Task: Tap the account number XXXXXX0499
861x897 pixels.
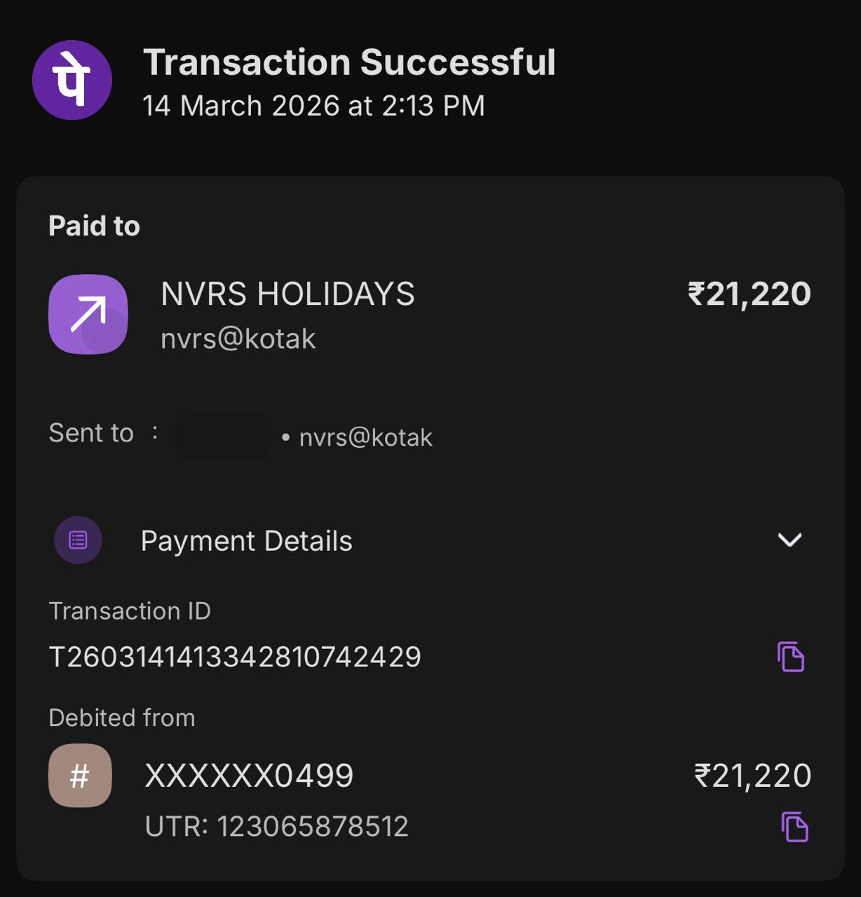Action: pos(249,776)
